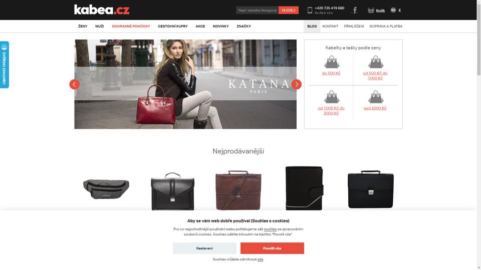The width and height of the screenshot is (481, 270).
Task: Open the Ženy menu
Action: click(x=83, y=26)
